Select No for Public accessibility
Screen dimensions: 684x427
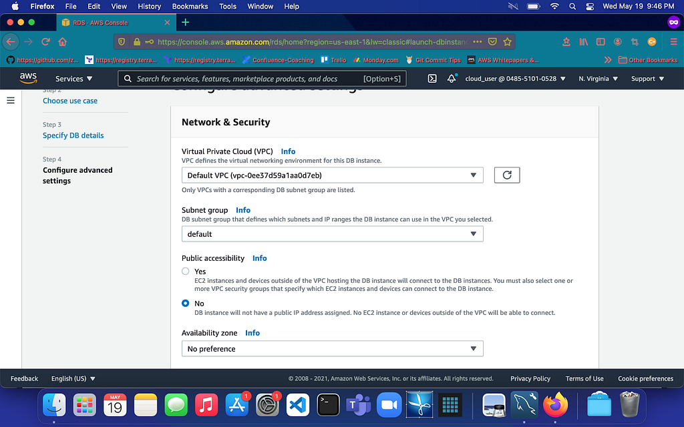coord(186,304)
